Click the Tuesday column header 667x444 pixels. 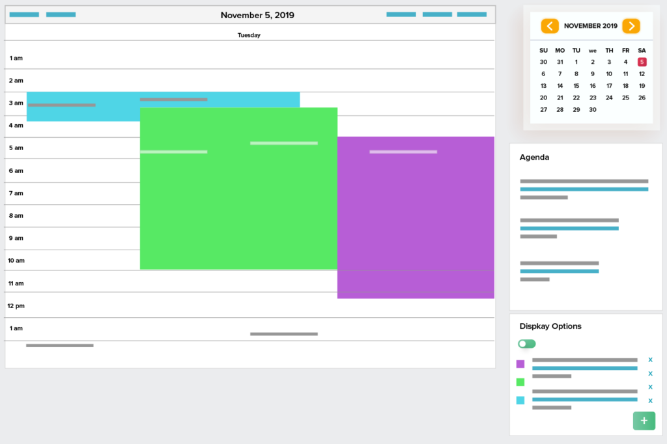pyautogui.click(x=249, y=34)
